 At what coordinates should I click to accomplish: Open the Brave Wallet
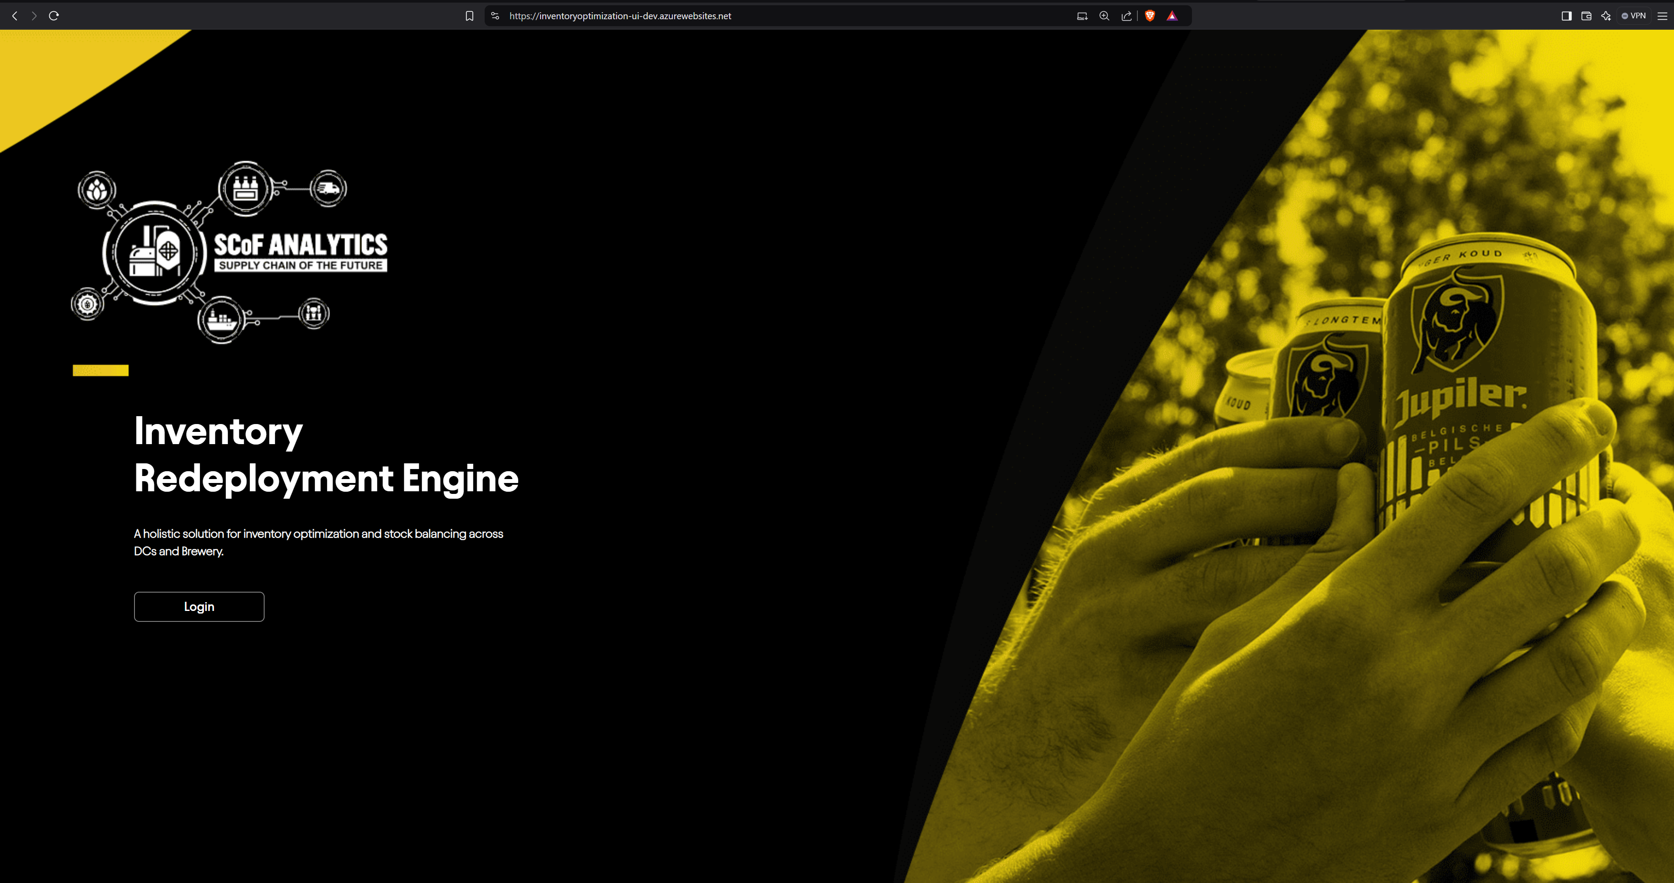pyautogui.click(x=1586, y=16)
